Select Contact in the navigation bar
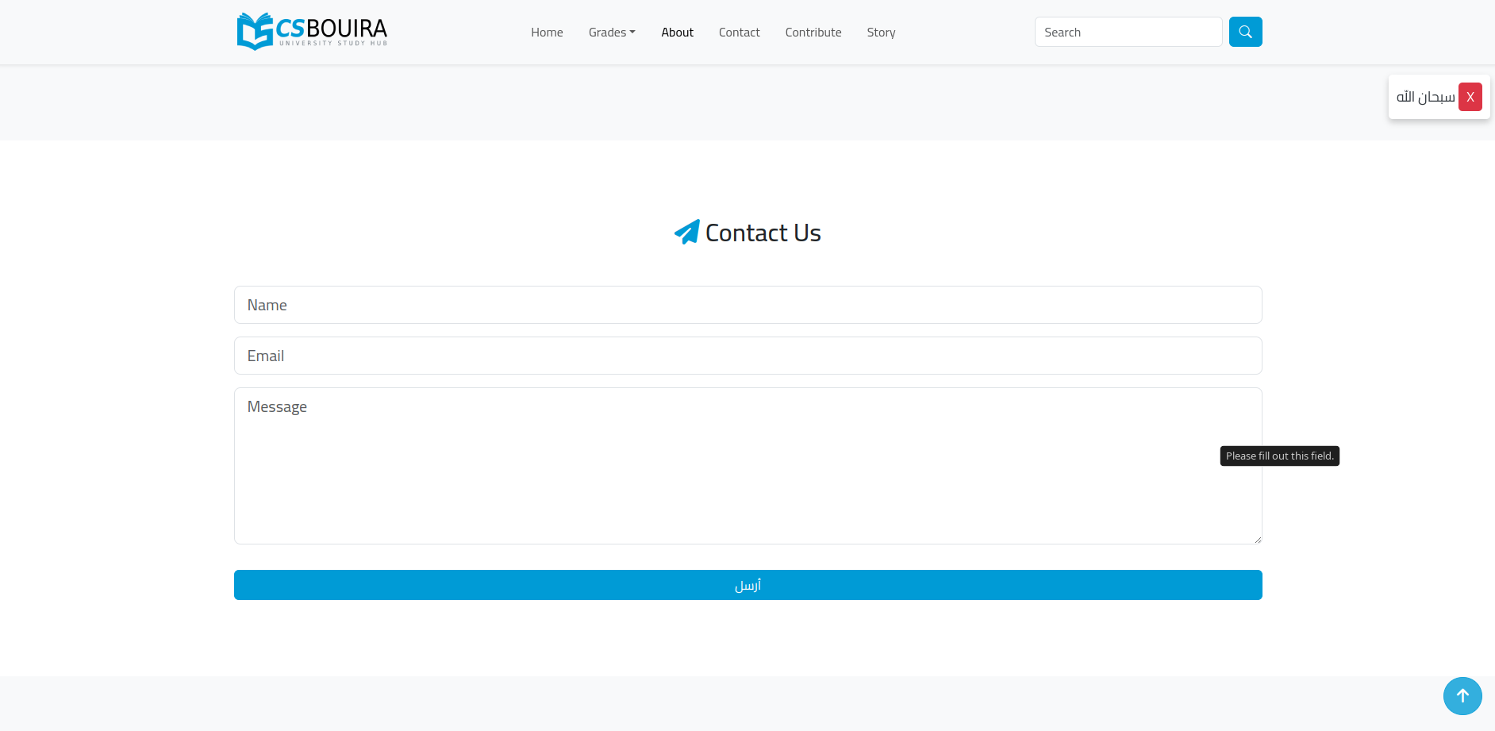The image size is (1495, 731). 739,33
